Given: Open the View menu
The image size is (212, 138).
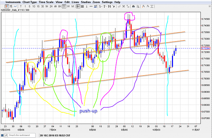Looking at the screenshot, I should (x=59, y=2).
